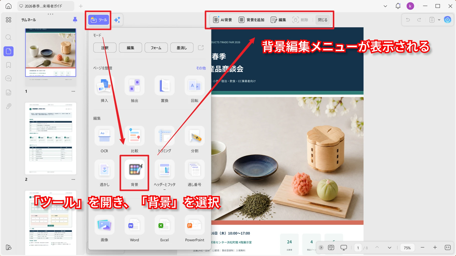
Task: Expand the tab list dropdown chevron
Action: (x=385, y=6)
